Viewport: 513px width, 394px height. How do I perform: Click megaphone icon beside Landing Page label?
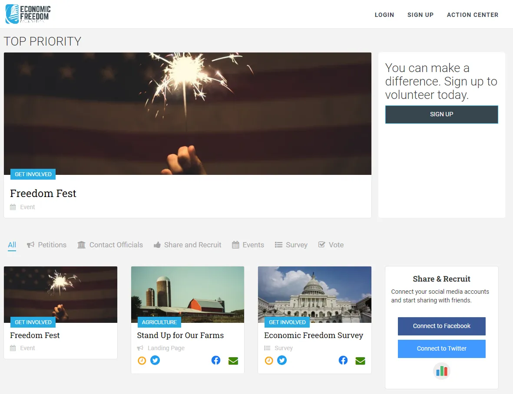click(140, 348)
